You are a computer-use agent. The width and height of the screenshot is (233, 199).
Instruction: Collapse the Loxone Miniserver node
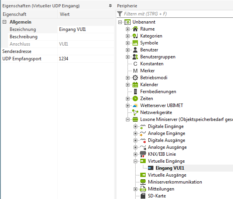tap(128, 120)
